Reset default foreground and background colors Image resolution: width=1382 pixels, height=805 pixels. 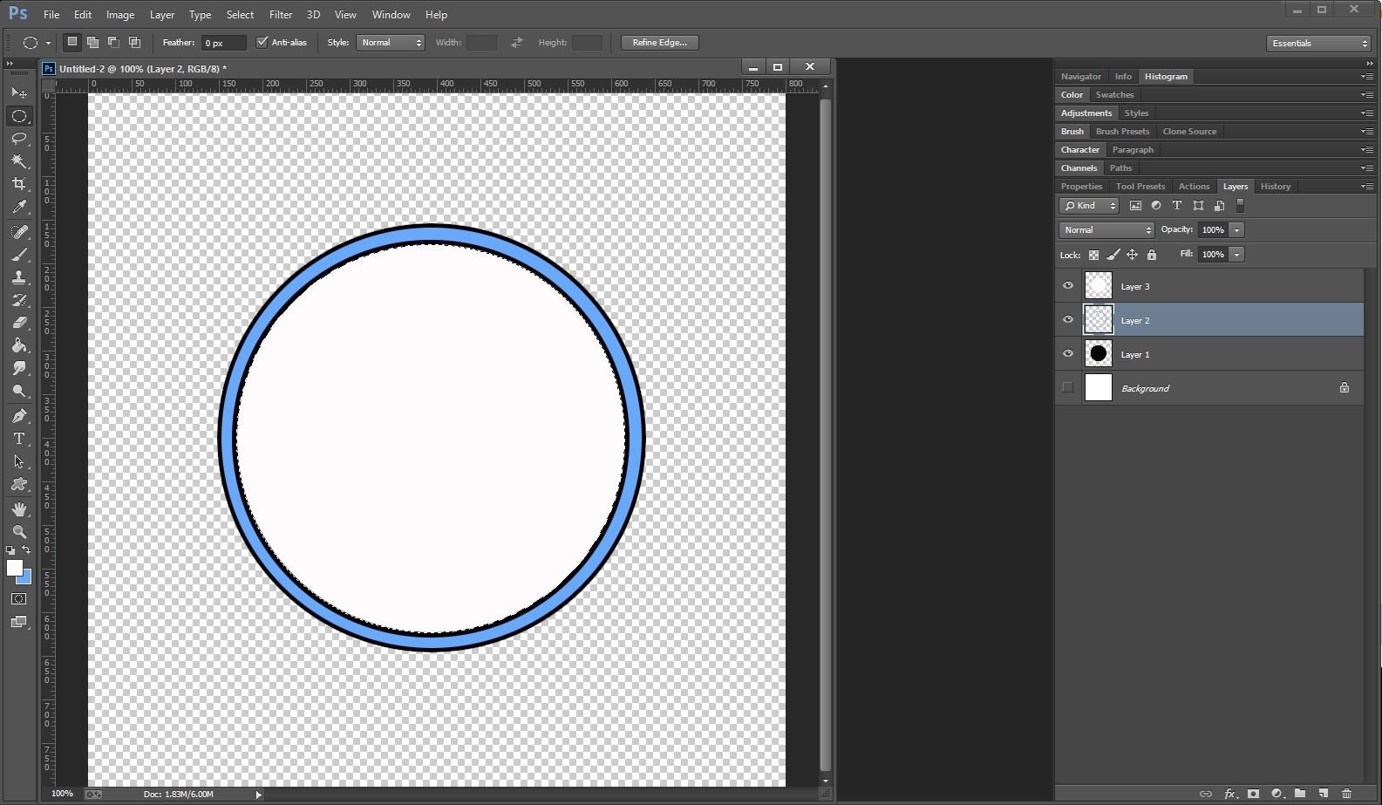pos(10,550)
